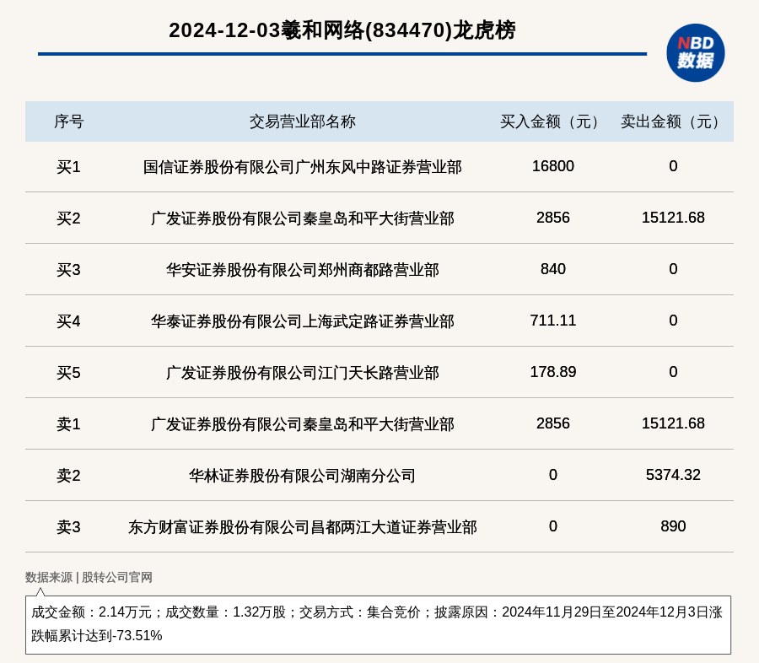Screen dimensions: 759x663
Task: Select the 买1 row label
Action: 68,167
